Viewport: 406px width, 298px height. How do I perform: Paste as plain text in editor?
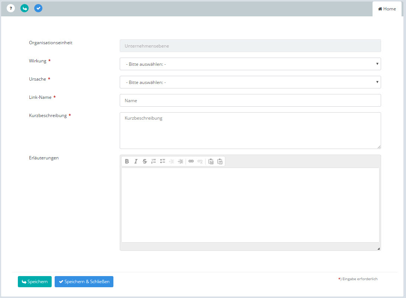tap(220, 161)
